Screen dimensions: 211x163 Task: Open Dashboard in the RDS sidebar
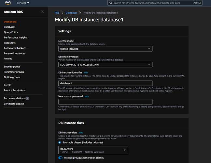10,22
